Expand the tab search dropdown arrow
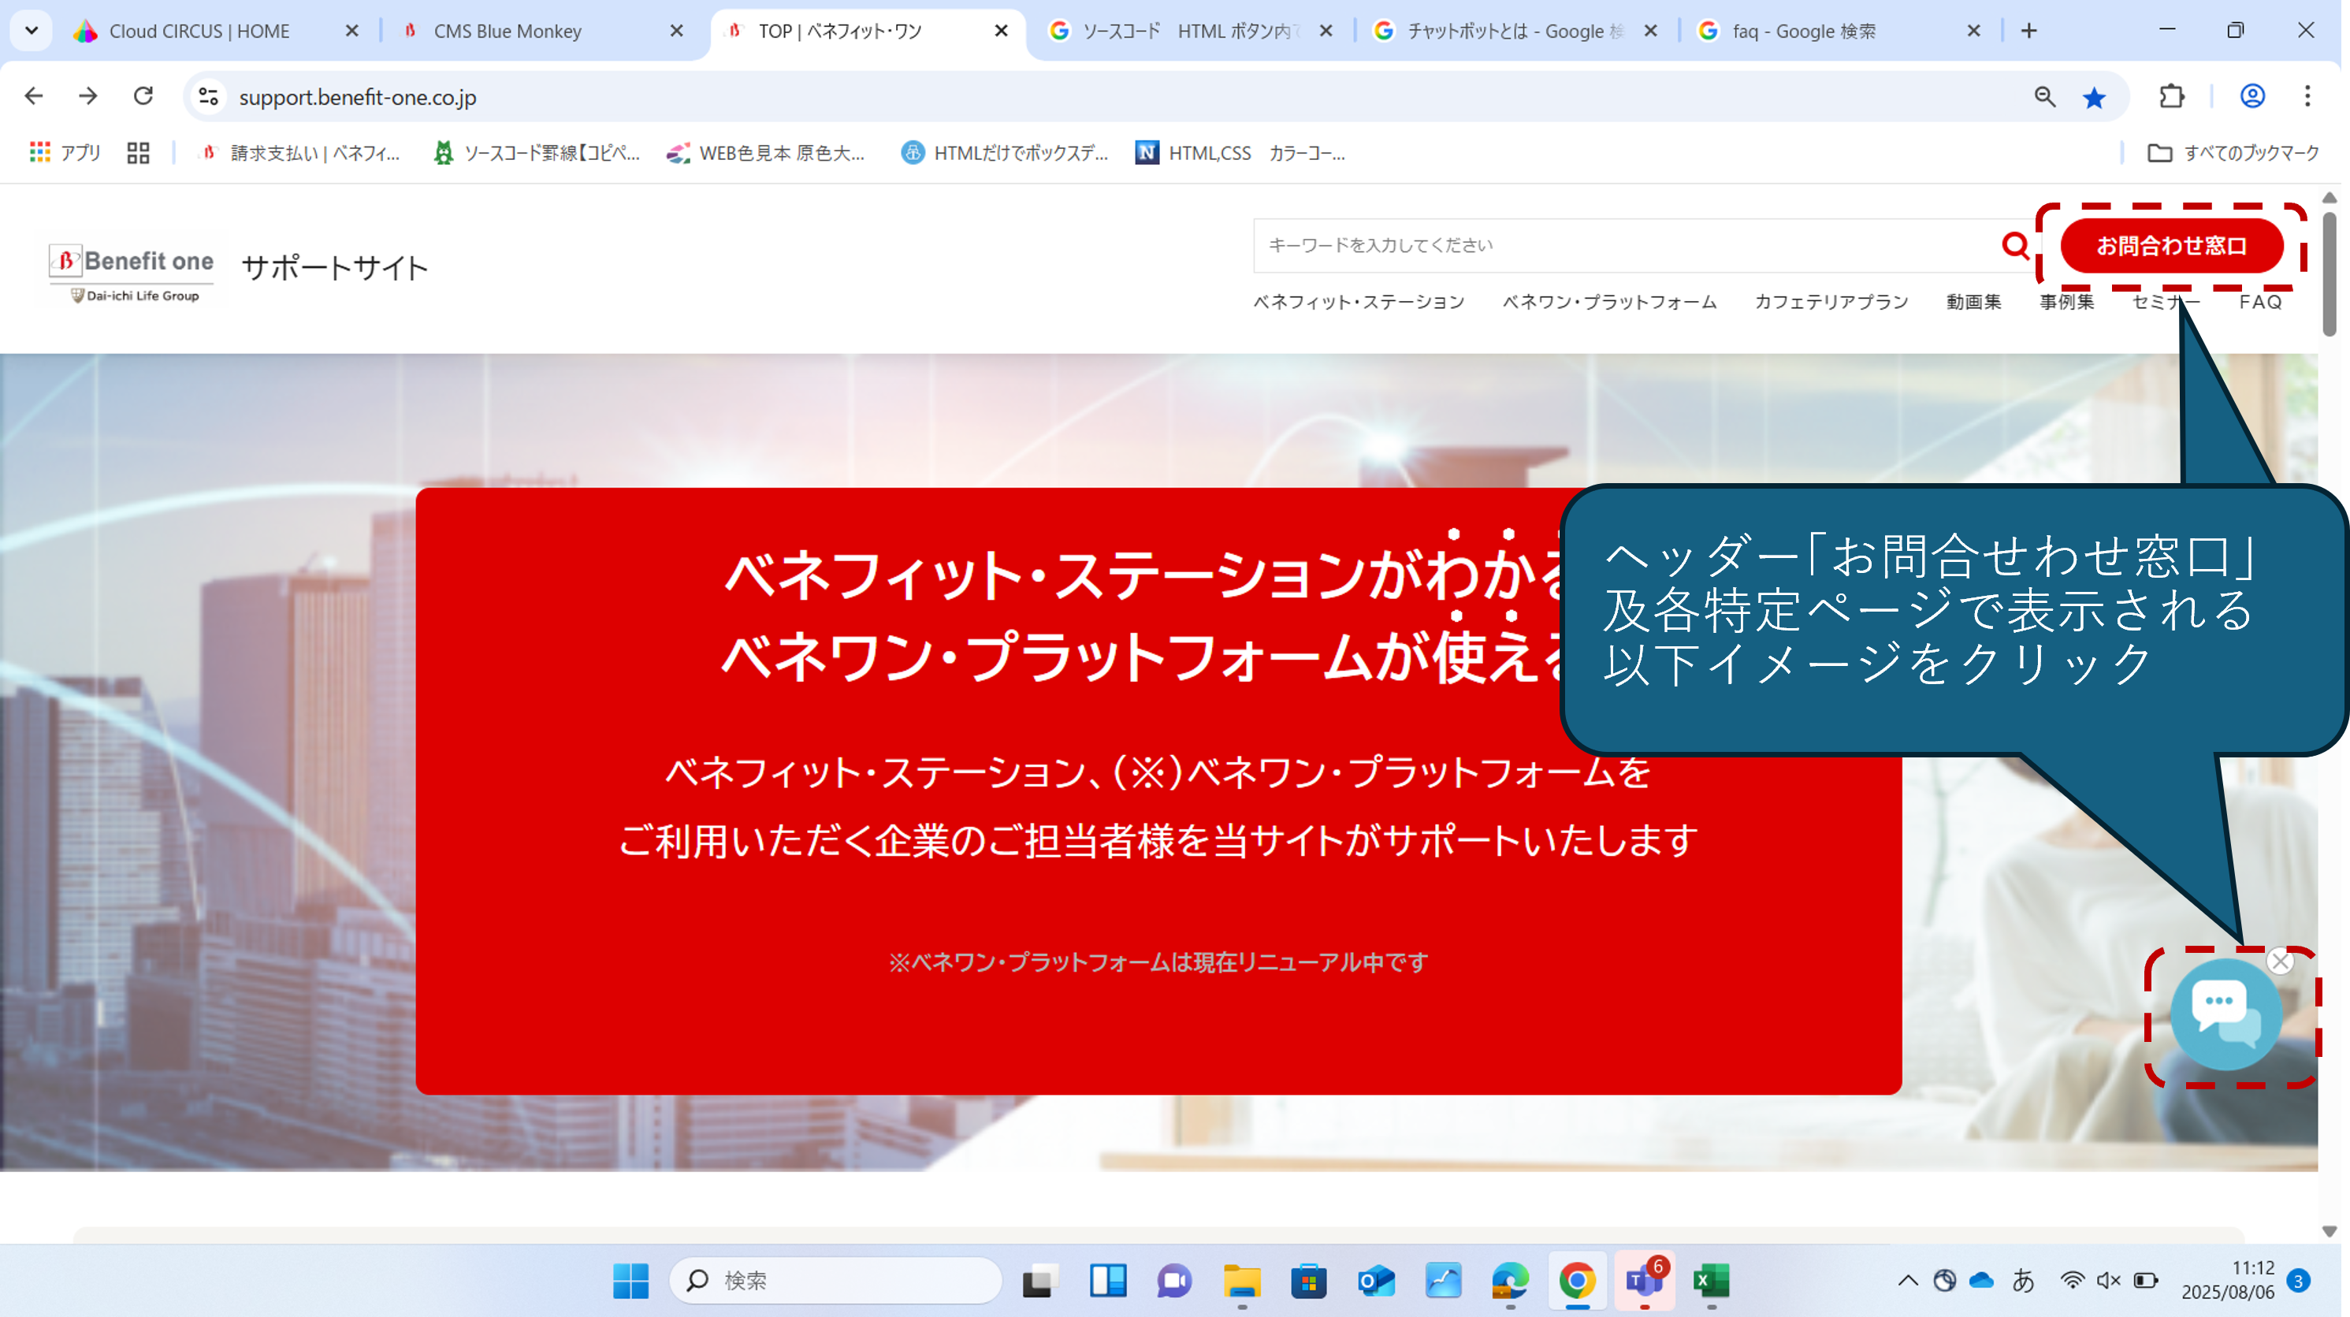Screen dimensions: 2350x1317 point(31,31)
